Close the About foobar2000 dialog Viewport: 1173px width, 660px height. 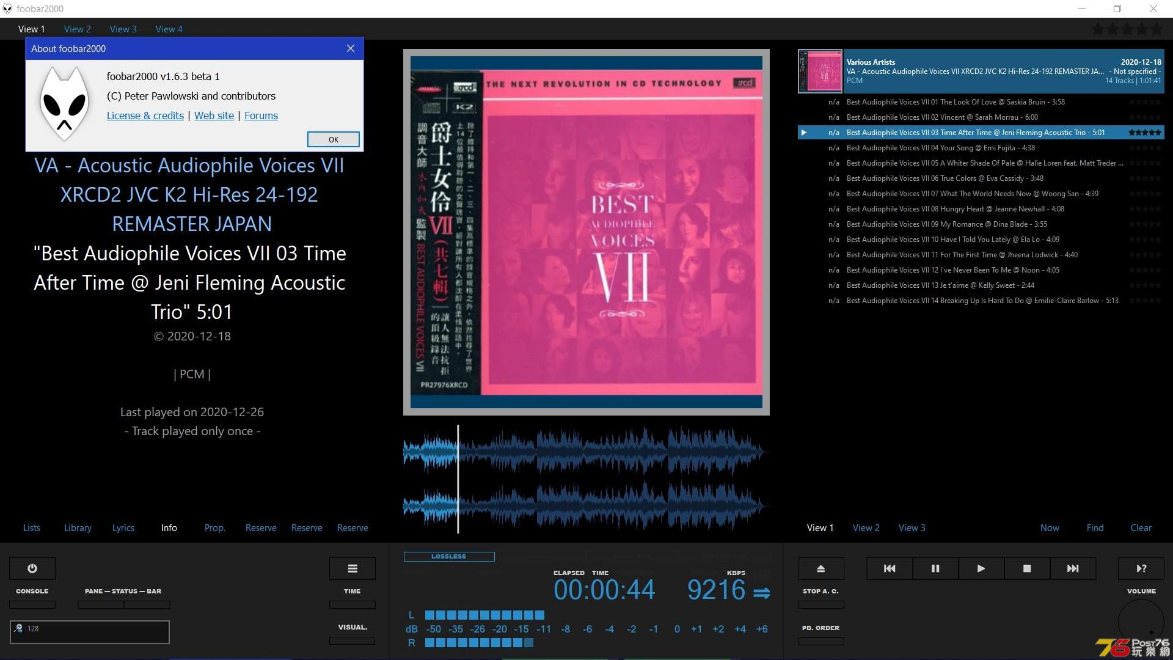point(351,48)
